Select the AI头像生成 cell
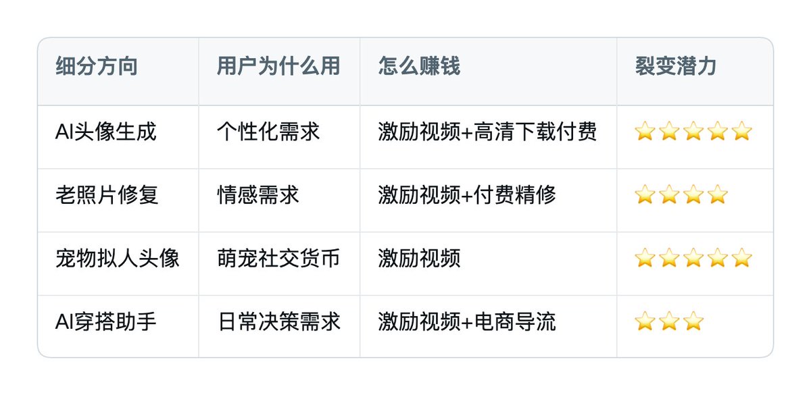This screenshot has height=395, width=811. (x=106, y=131)
